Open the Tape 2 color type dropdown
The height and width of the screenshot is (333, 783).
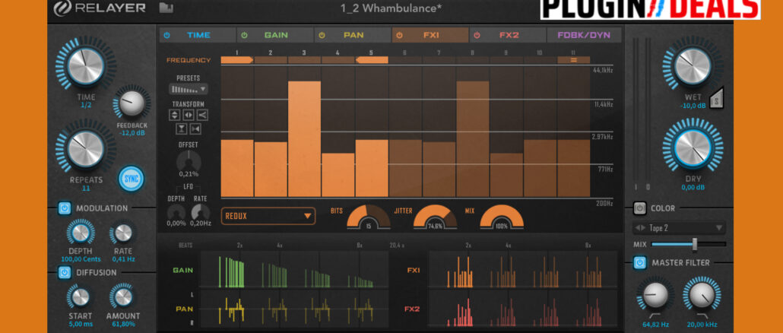click(x=679, y=228)
